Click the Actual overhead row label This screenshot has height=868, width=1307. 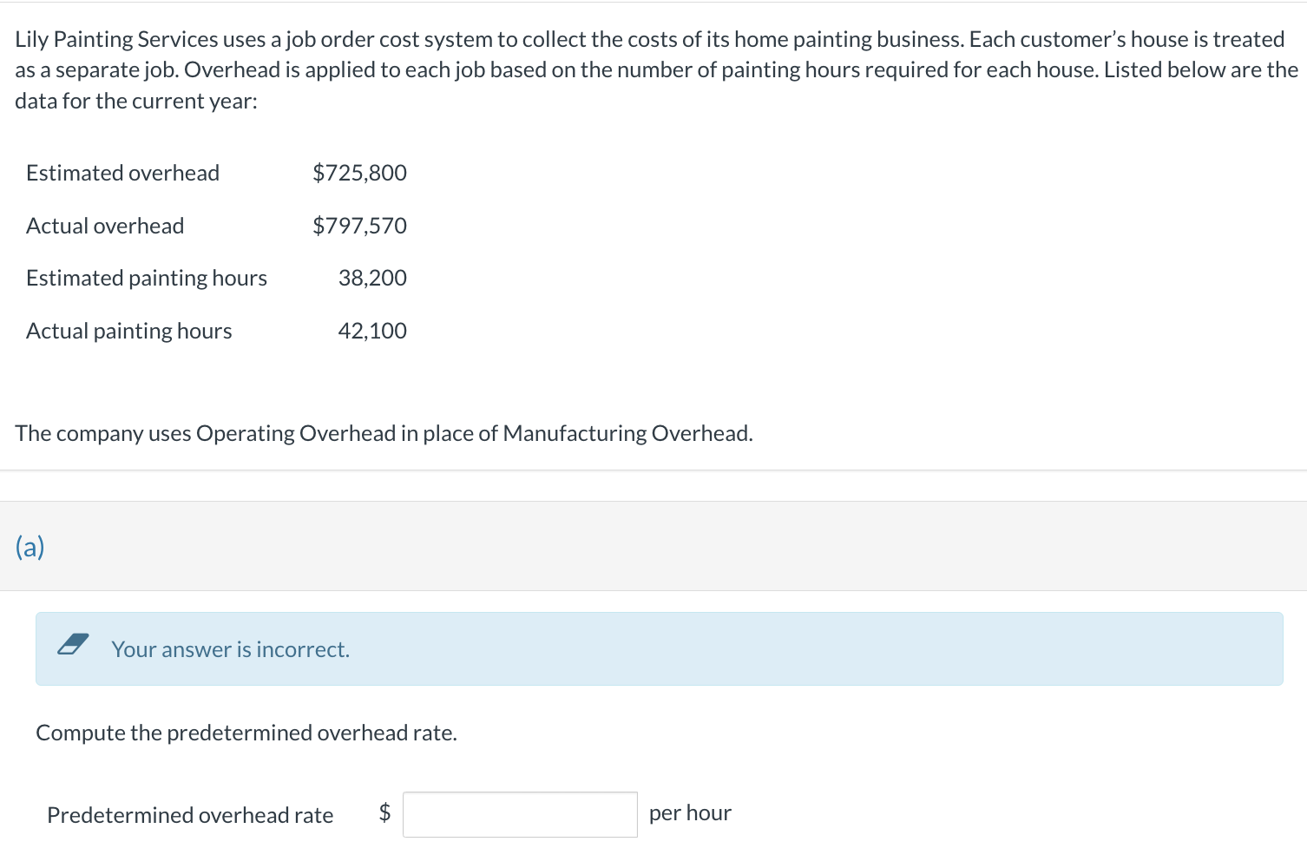tap(105, 226)
